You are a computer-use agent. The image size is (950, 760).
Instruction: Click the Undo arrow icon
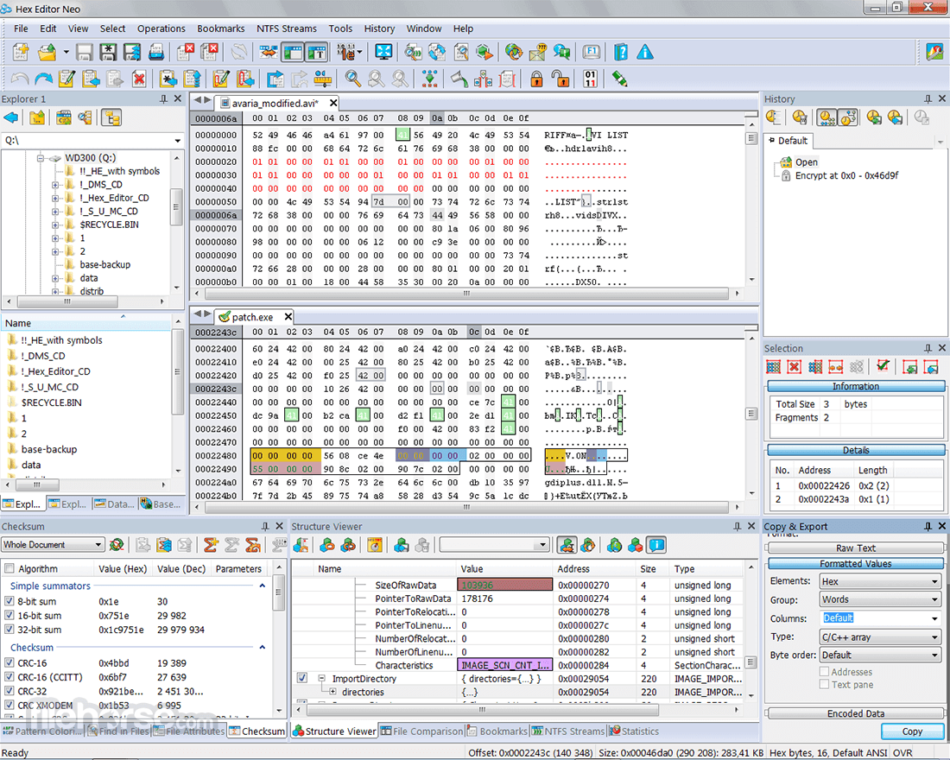(20, 79)
